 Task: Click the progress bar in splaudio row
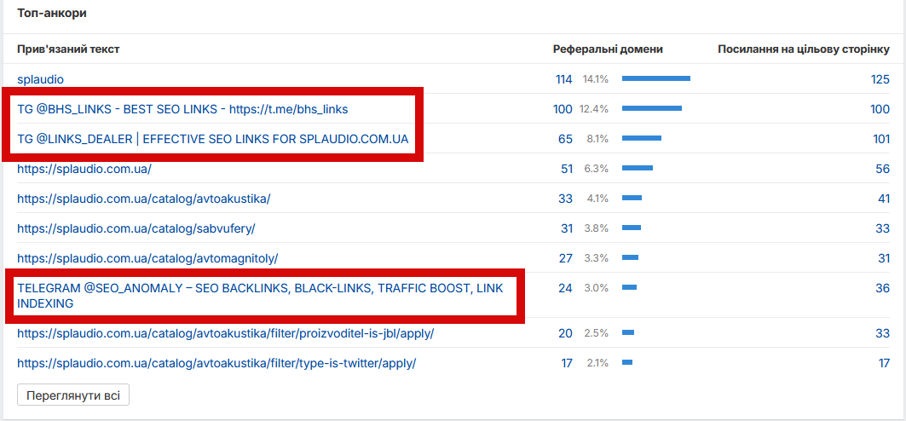[x=656, y=78]
